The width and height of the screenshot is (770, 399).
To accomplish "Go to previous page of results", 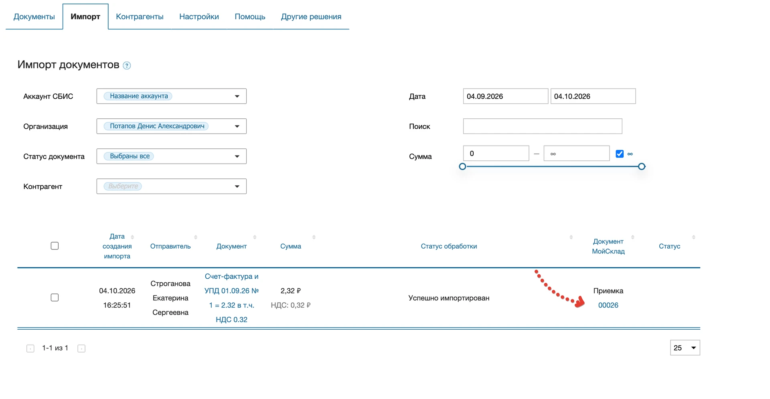I will pos(30,348).
